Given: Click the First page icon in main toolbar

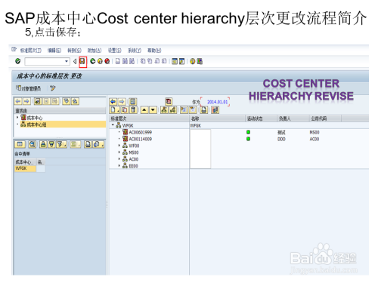Looking at the screenshot, I should [x=143, y=61].
